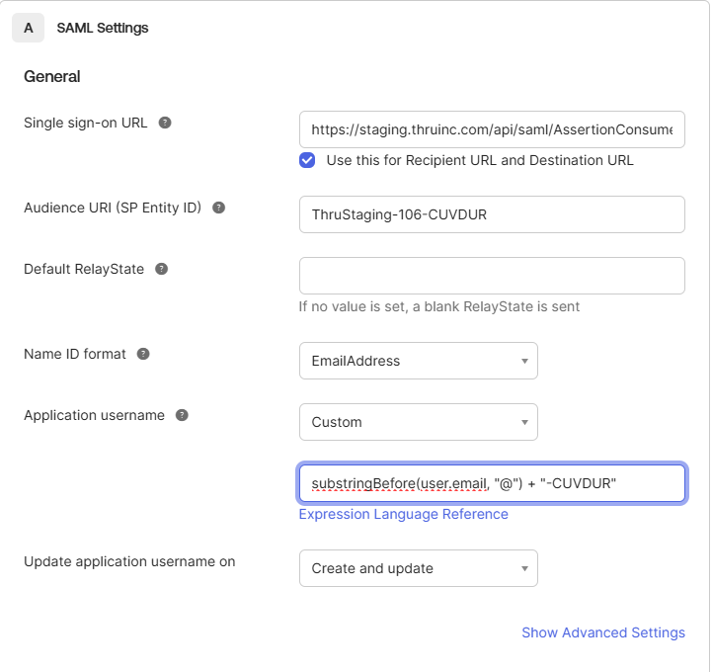
Task: Click help icon next to Audience URI
Action: [219, 208]
